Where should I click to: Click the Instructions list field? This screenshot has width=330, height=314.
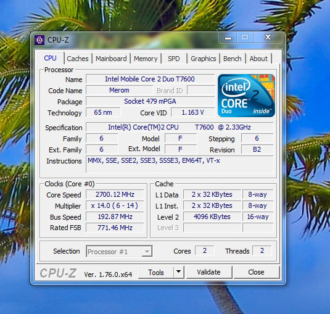coord(179,164)
